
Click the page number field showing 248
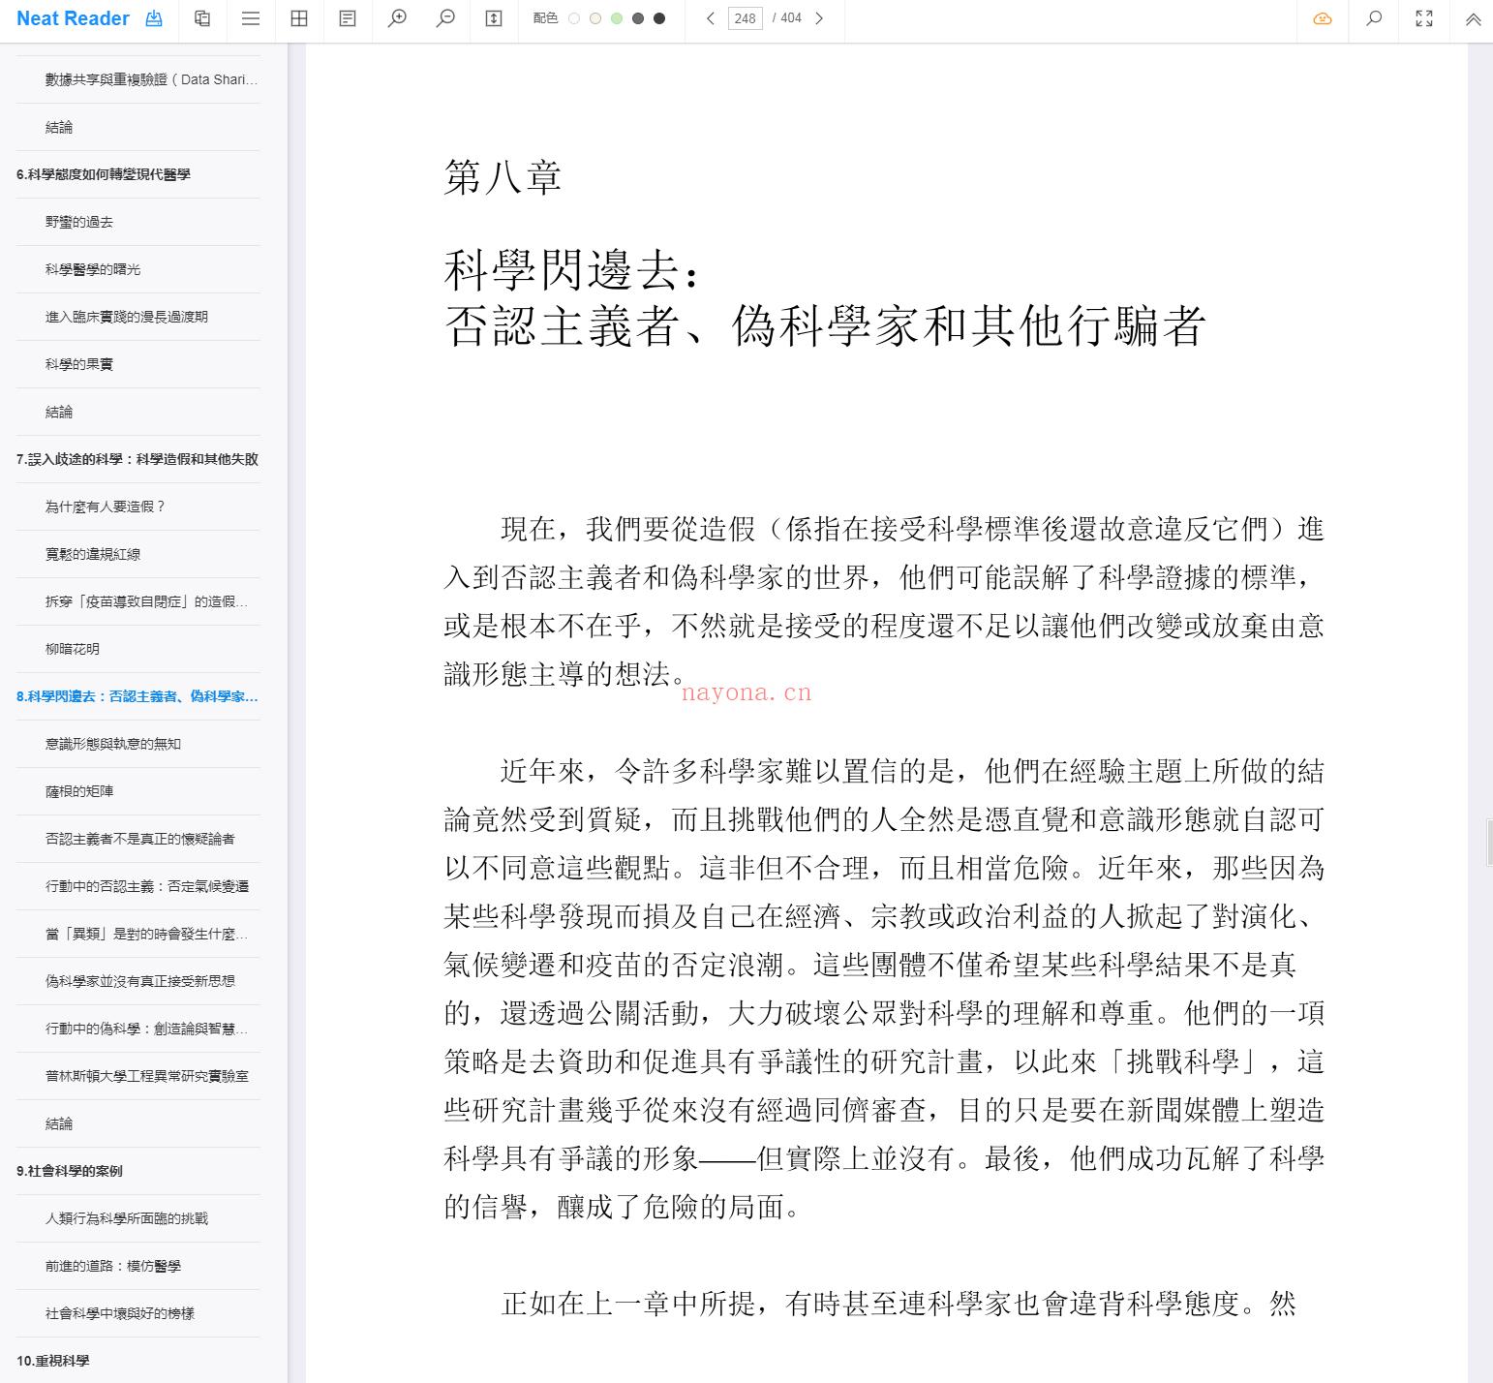click(746, 18)
